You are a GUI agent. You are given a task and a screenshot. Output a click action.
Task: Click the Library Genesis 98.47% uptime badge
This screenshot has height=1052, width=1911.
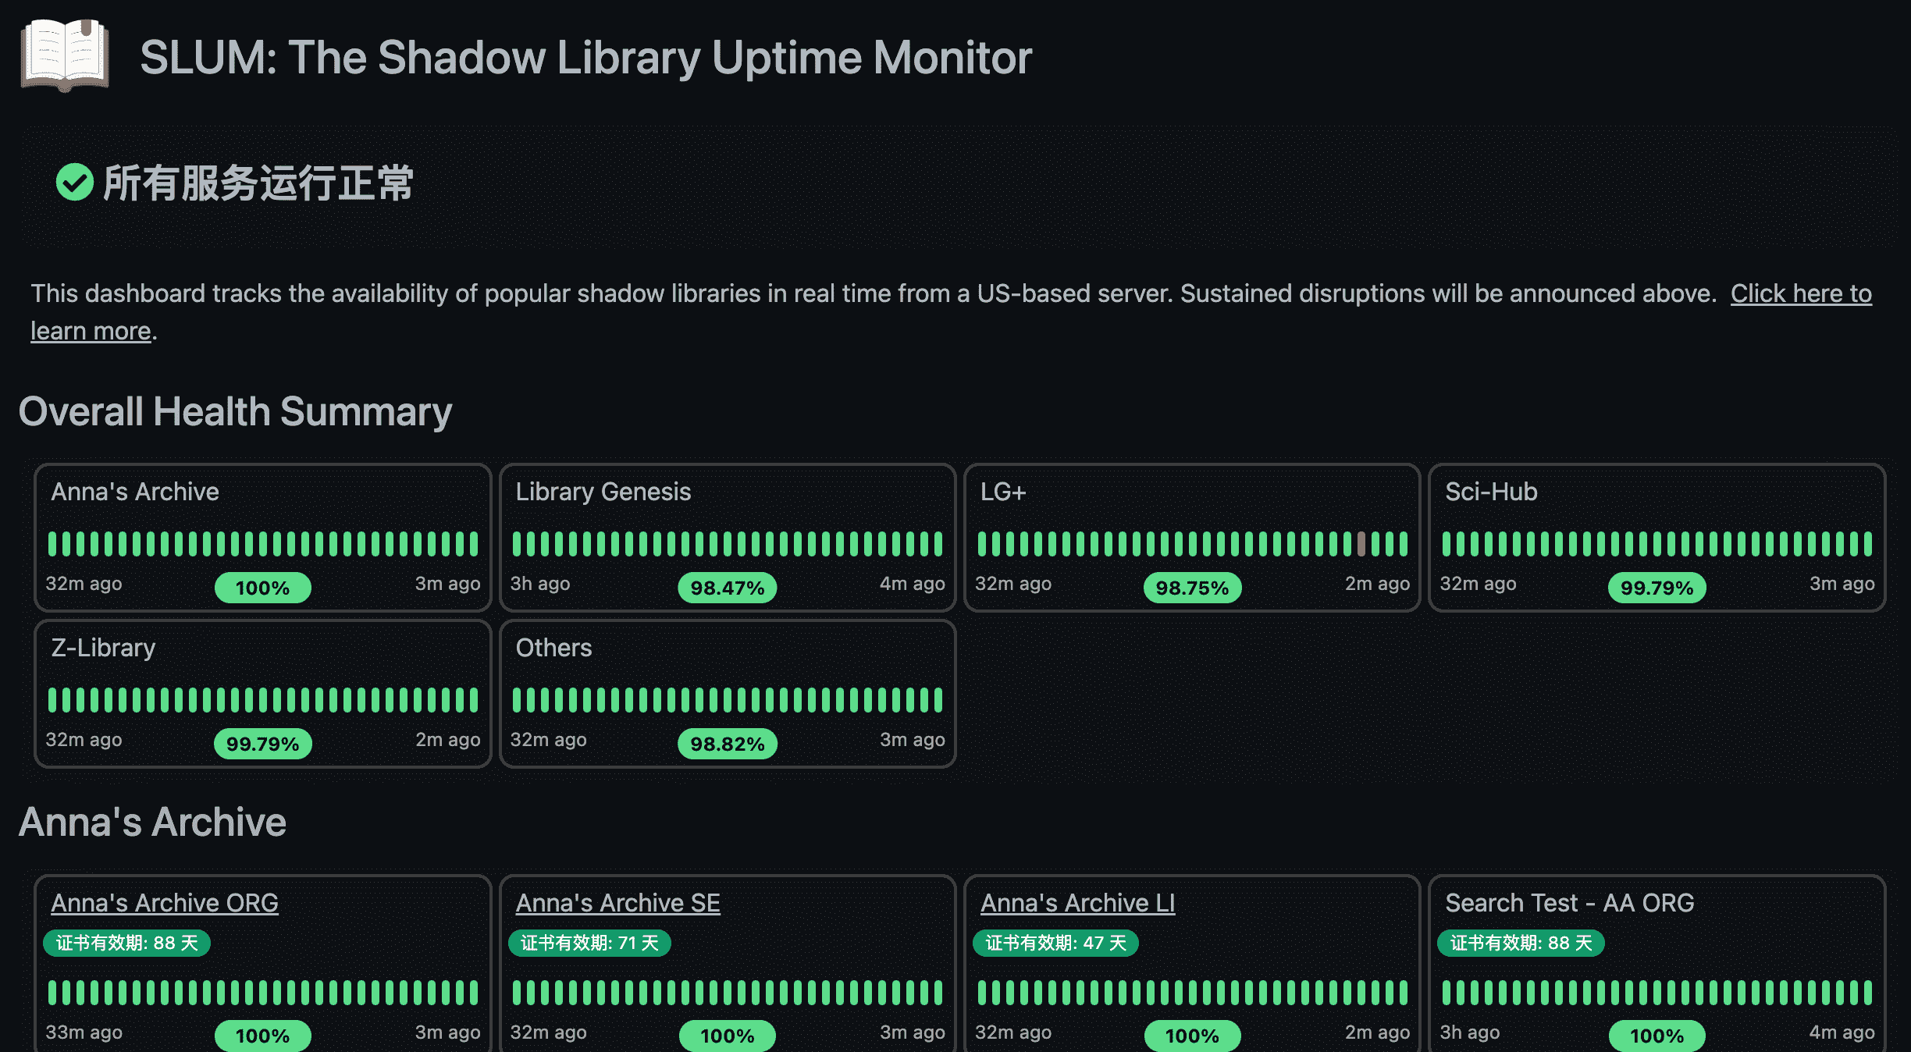coord(727,588)
